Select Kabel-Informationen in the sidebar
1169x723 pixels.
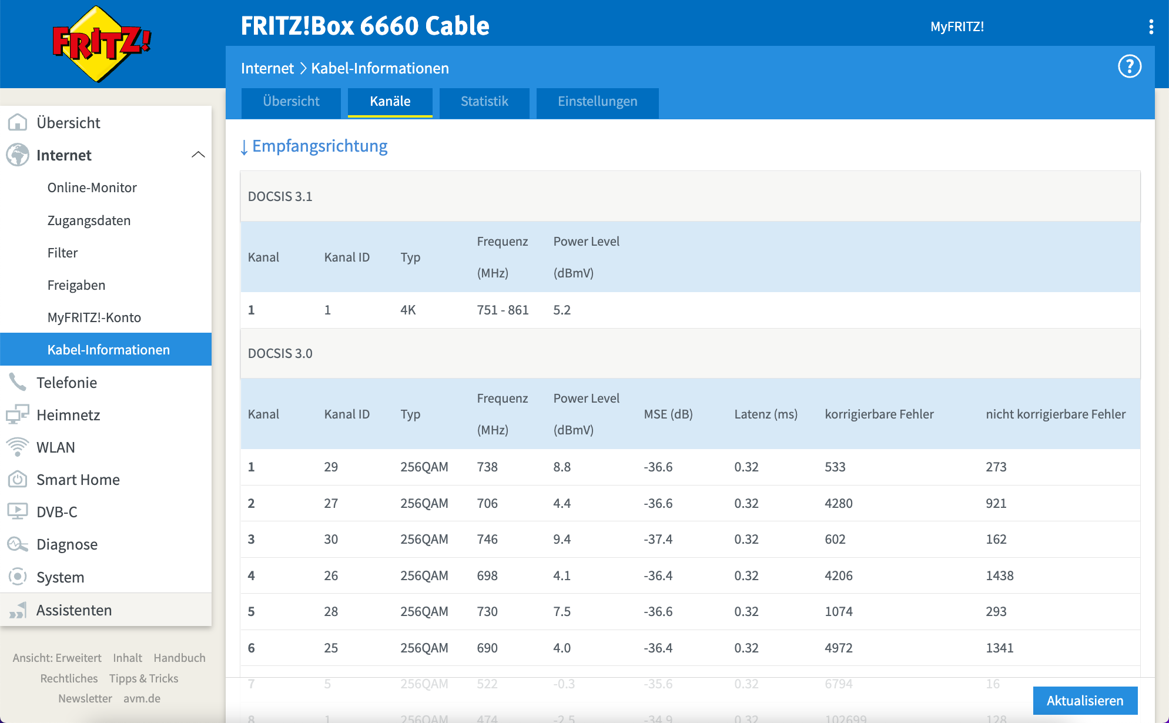pos(106,350)
